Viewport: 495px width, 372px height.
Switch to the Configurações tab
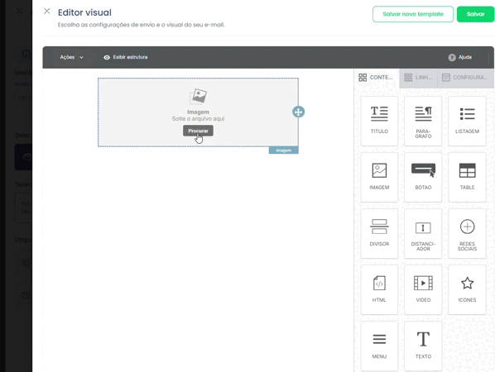click(466, 78)
